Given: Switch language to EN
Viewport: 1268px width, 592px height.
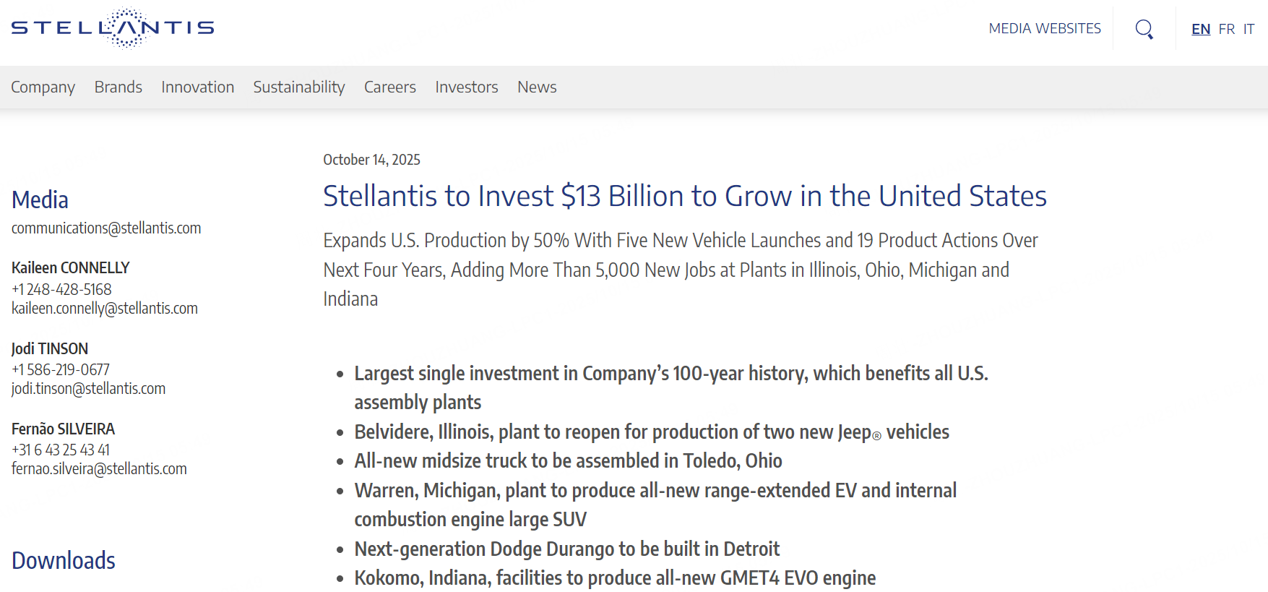Looking at the screenshot, I should coord(1201,29).
